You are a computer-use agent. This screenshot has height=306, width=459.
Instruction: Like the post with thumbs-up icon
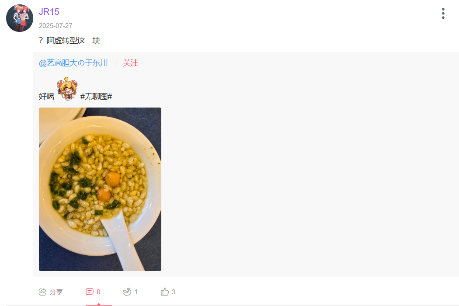165,292
